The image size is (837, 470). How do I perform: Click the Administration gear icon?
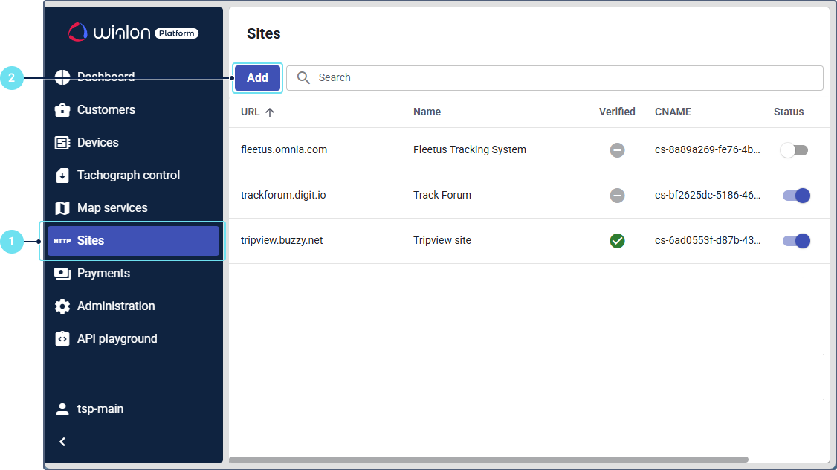click(62, 306)
